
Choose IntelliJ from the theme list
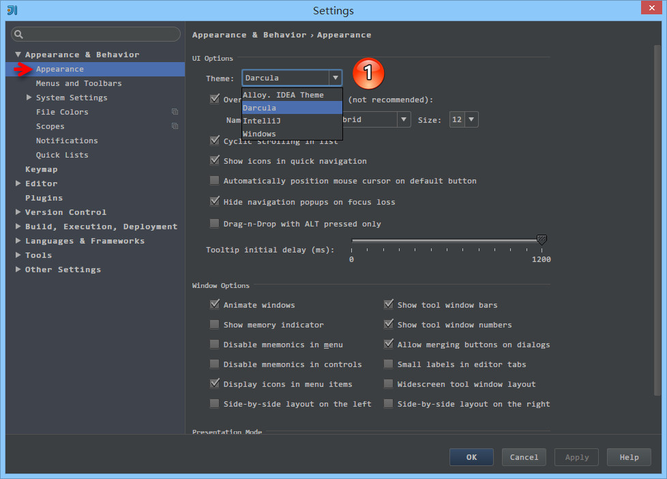pyautogui.click(x=262, y=121)
